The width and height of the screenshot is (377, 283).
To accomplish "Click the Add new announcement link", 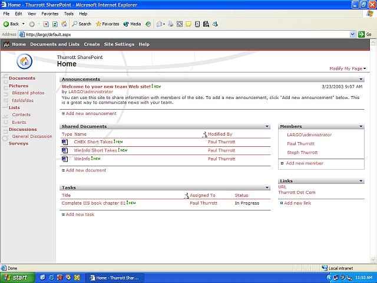I will click(x=91, y=113).
